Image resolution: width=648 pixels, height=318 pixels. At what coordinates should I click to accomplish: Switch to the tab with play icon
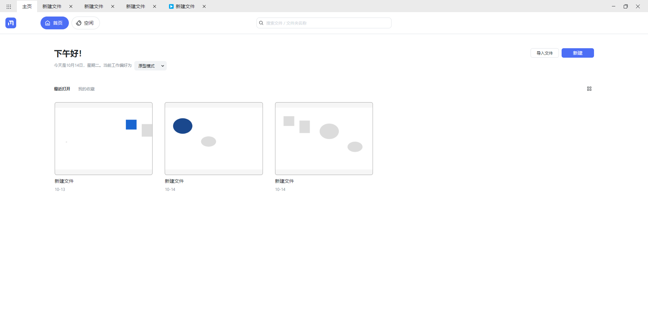182,6
